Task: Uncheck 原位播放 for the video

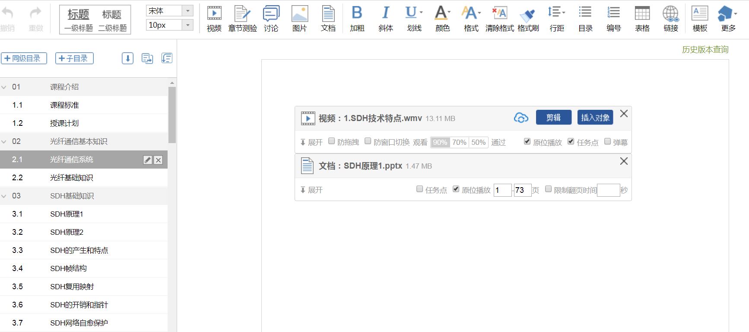Action: (527, 141)
